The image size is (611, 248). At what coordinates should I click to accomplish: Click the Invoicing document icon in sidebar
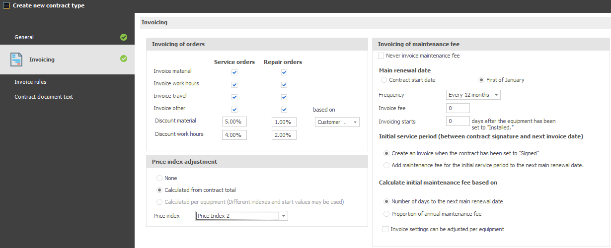point(16,60)
